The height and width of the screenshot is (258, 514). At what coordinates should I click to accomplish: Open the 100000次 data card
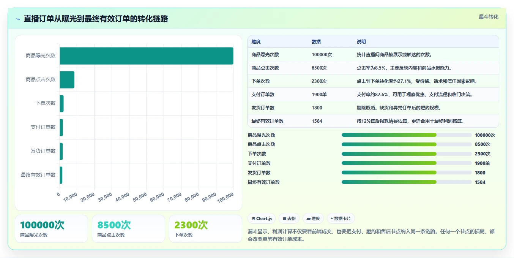tap(51, 229)
